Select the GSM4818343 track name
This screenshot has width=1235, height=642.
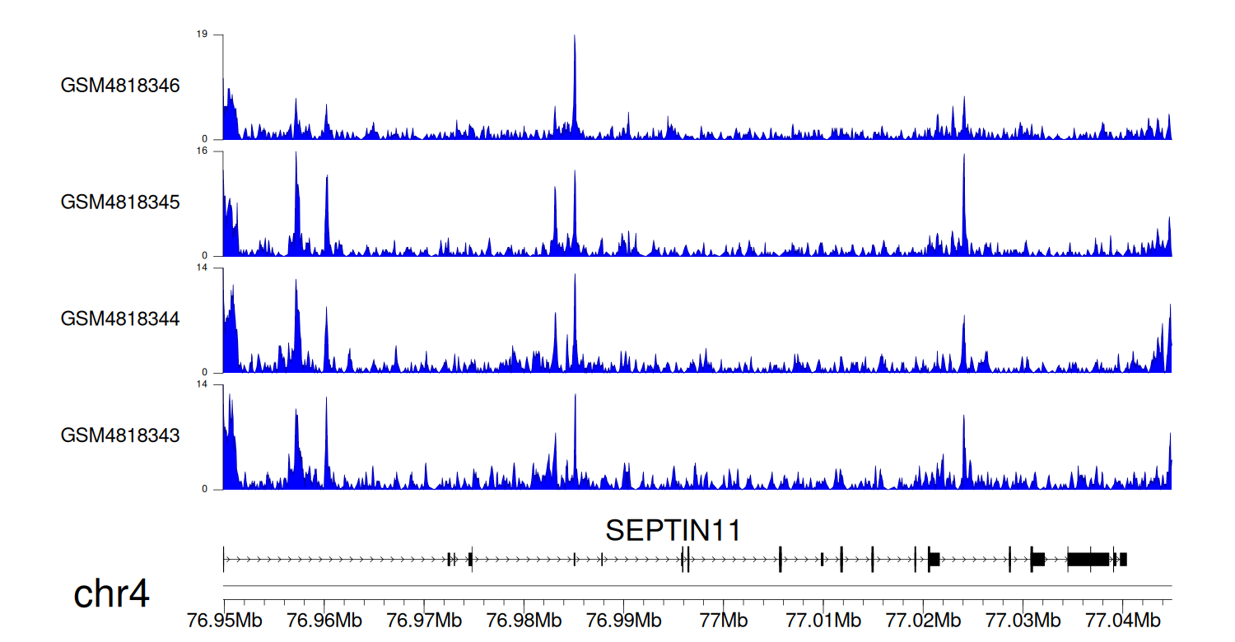[x=120, y=435]
